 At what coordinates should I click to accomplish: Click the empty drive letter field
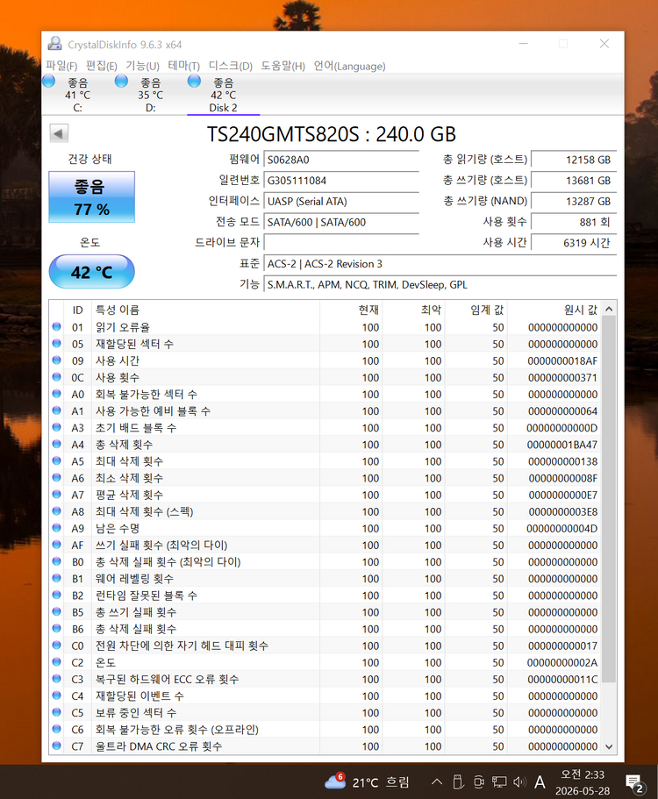[x=341, y=243]
